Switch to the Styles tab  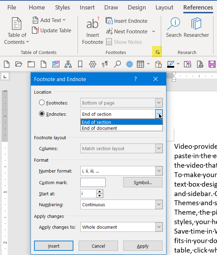63,7
